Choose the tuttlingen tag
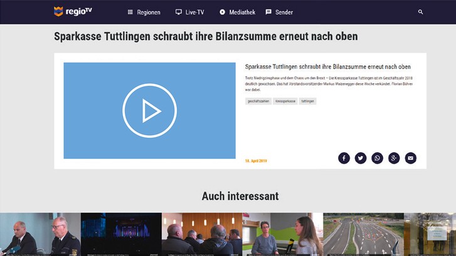This screenshot has width=456, height=256. (x=307, y=101)
